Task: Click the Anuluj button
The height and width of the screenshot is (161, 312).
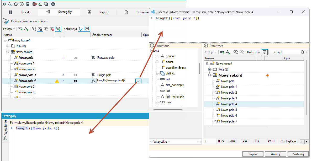Action: point(275,154)
